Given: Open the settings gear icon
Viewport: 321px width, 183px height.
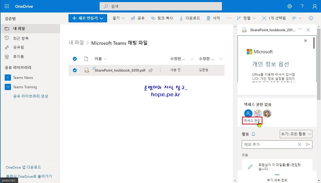Looking at the screenshot, I should 290,6.
